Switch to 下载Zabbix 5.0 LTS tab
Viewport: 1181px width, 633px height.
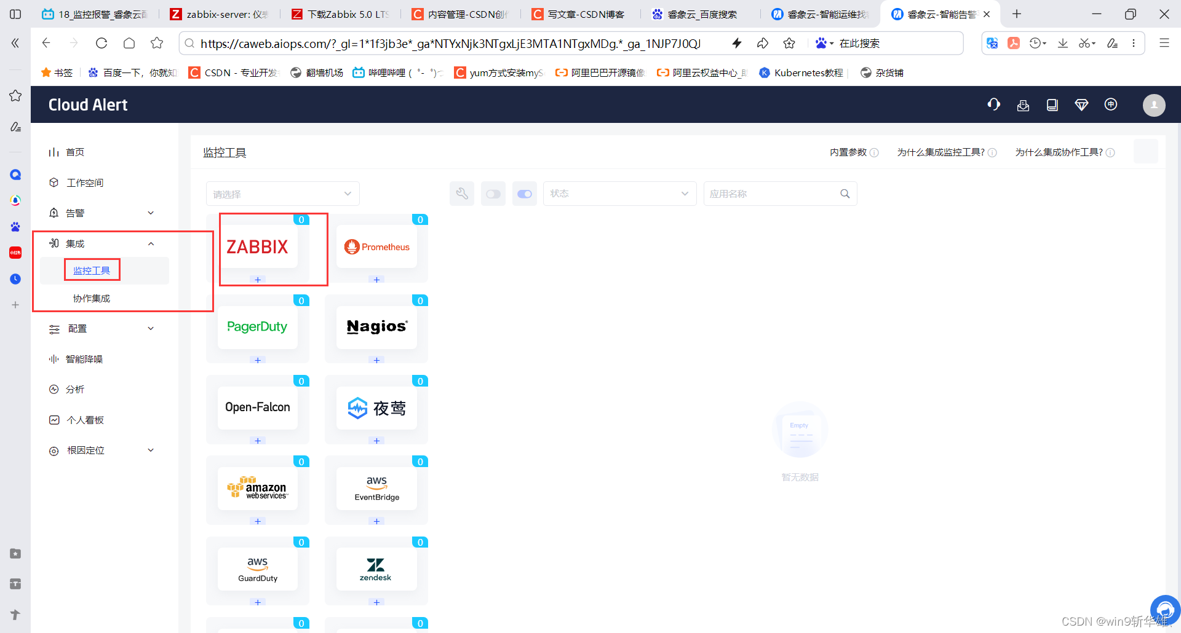[341, 14]
